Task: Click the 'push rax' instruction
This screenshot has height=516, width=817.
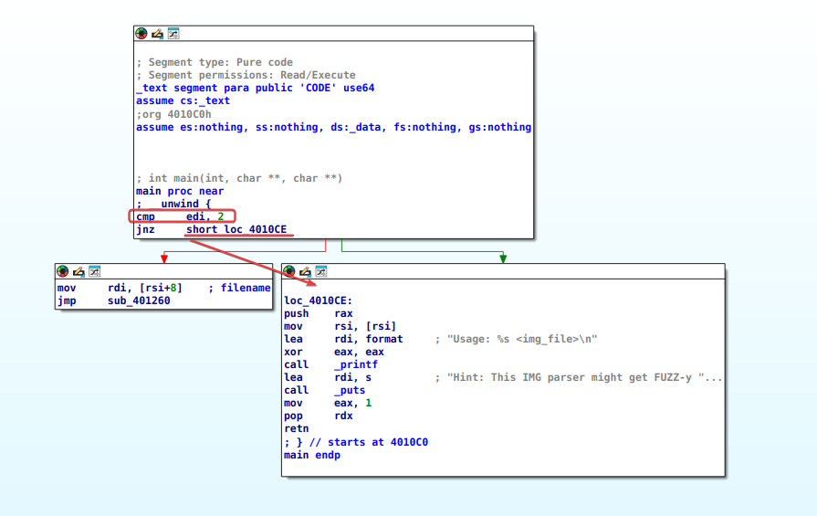Action: coord(319,313)
